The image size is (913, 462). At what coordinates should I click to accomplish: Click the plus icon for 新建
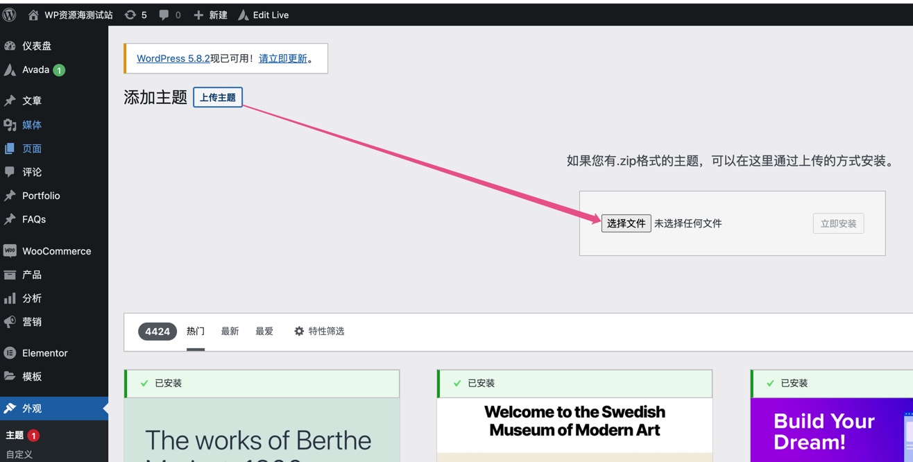198,15
